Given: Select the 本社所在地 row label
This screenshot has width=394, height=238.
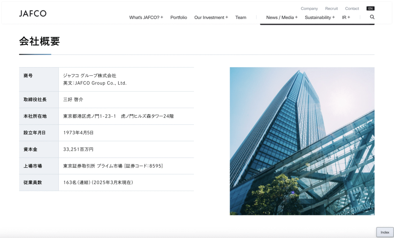Looking at the screenshot, I should click(35, 116).
